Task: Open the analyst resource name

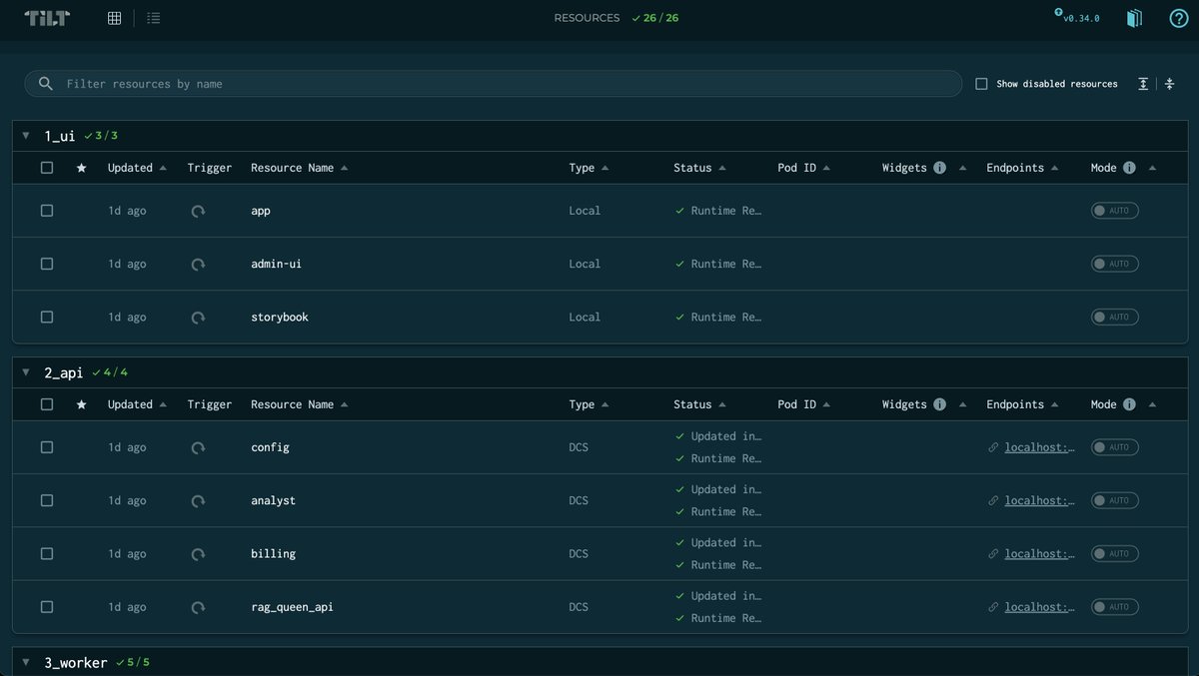Action: (x=273, y=500)
